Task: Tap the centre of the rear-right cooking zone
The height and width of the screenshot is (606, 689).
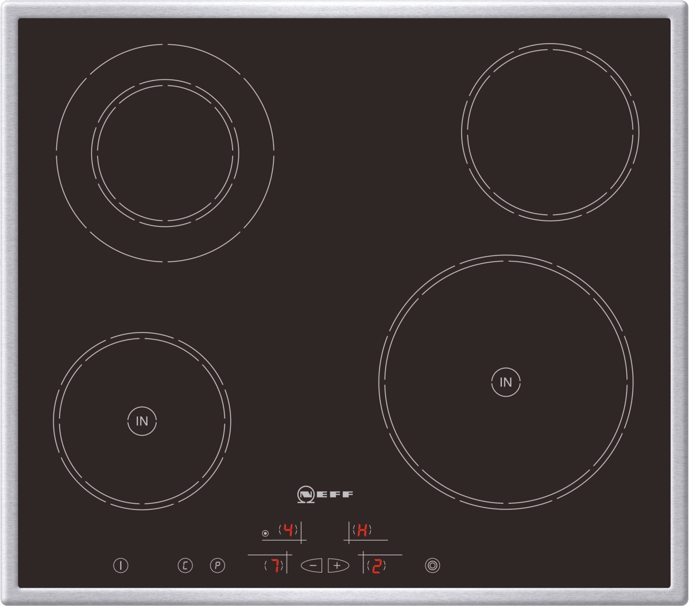Action: point(550,132)
